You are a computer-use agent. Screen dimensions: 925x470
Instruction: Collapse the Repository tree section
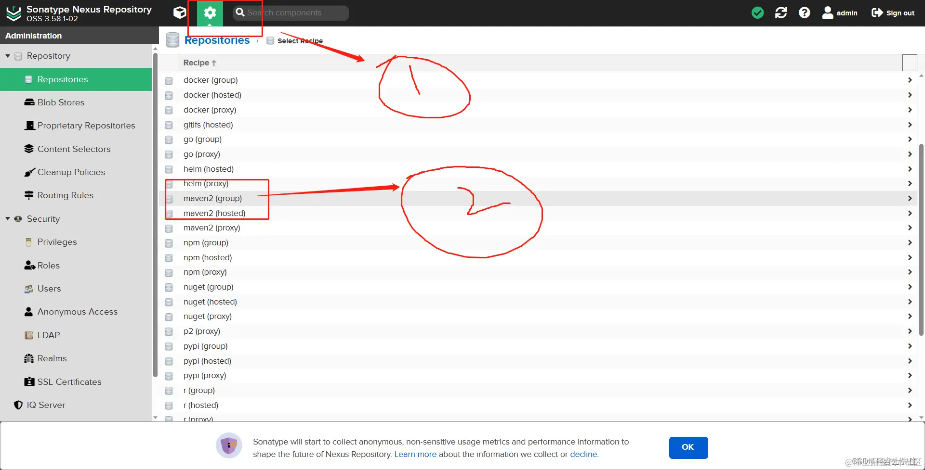coord(8,56)
